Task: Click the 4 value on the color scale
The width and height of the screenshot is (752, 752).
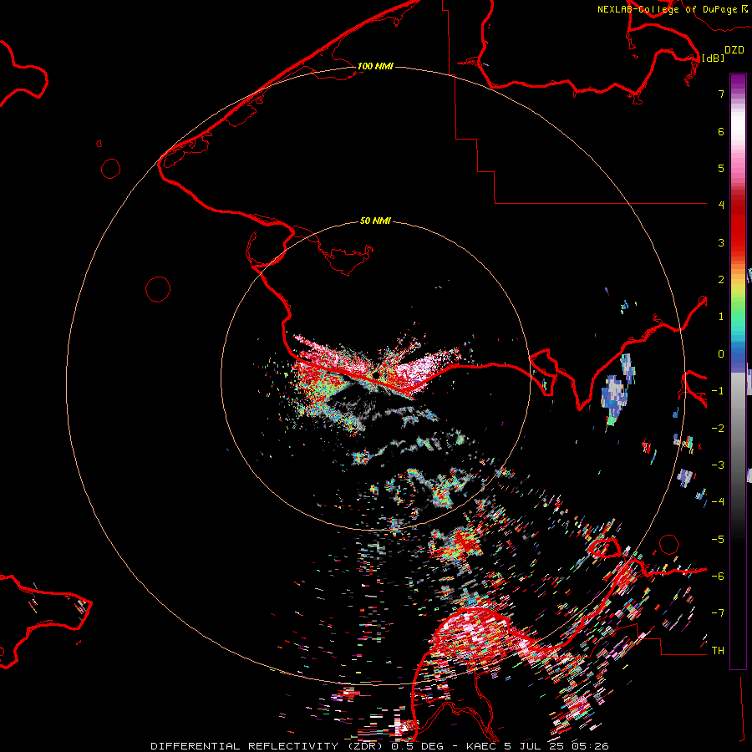Action: (721, 206)
